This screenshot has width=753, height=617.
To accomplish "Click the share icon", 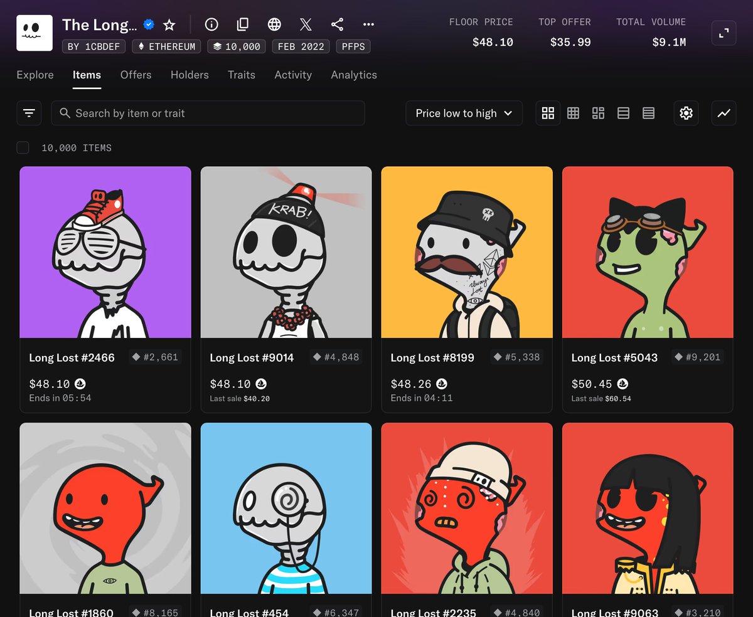I will pos(337,24).
